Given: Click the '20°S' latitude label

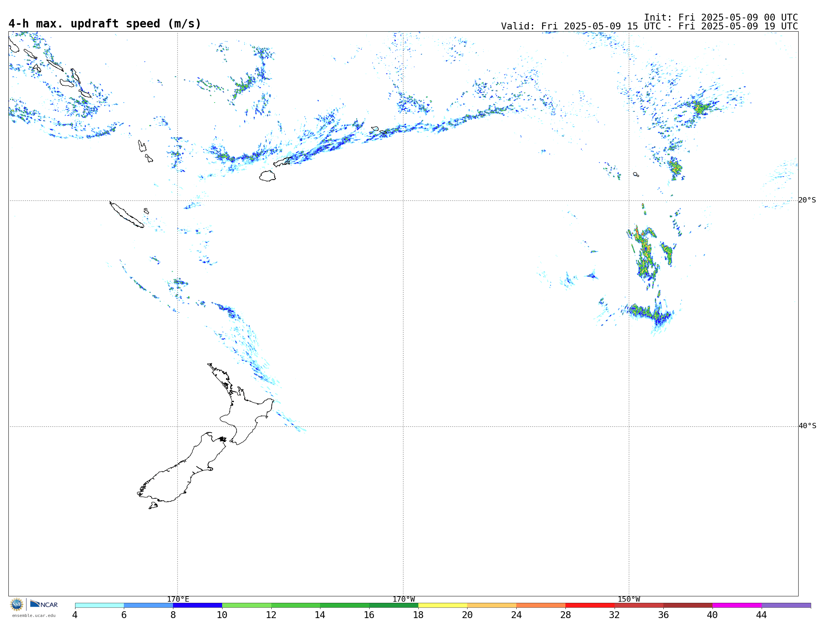Looking at the screenshot, I should pyautogui.click(x=807, y=200).
